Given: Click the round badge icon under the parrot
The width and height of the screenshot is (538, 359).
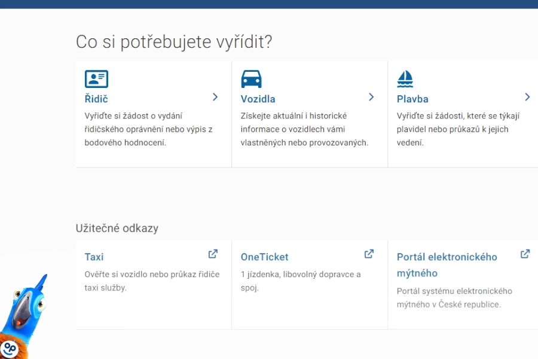Looking at the screenshot, I should coord(9,348).
